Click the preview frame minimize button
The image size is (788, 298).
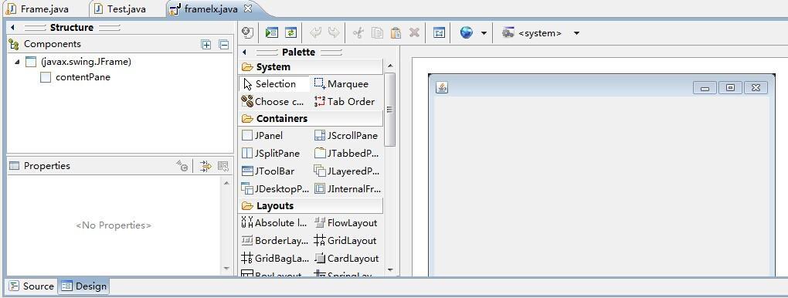coord(705,88)
